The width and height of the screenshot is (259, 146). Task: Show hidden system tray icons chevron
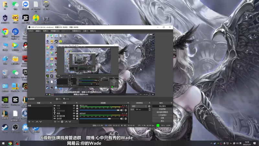point(211,143)
